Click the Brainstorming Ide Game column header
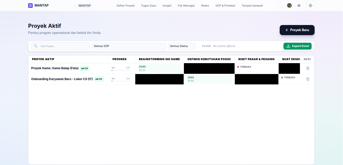Image resolution: width=343 pixels, height=165 pixels. tap(159, 59)
